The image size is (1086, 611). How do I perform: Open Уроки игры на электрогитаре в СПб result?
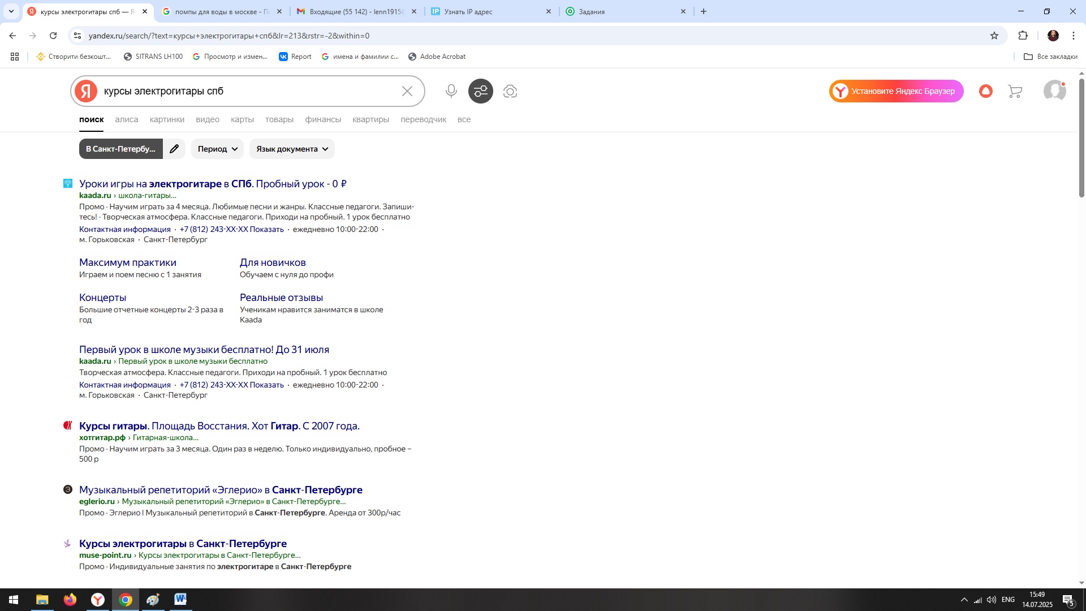point(213,184)
